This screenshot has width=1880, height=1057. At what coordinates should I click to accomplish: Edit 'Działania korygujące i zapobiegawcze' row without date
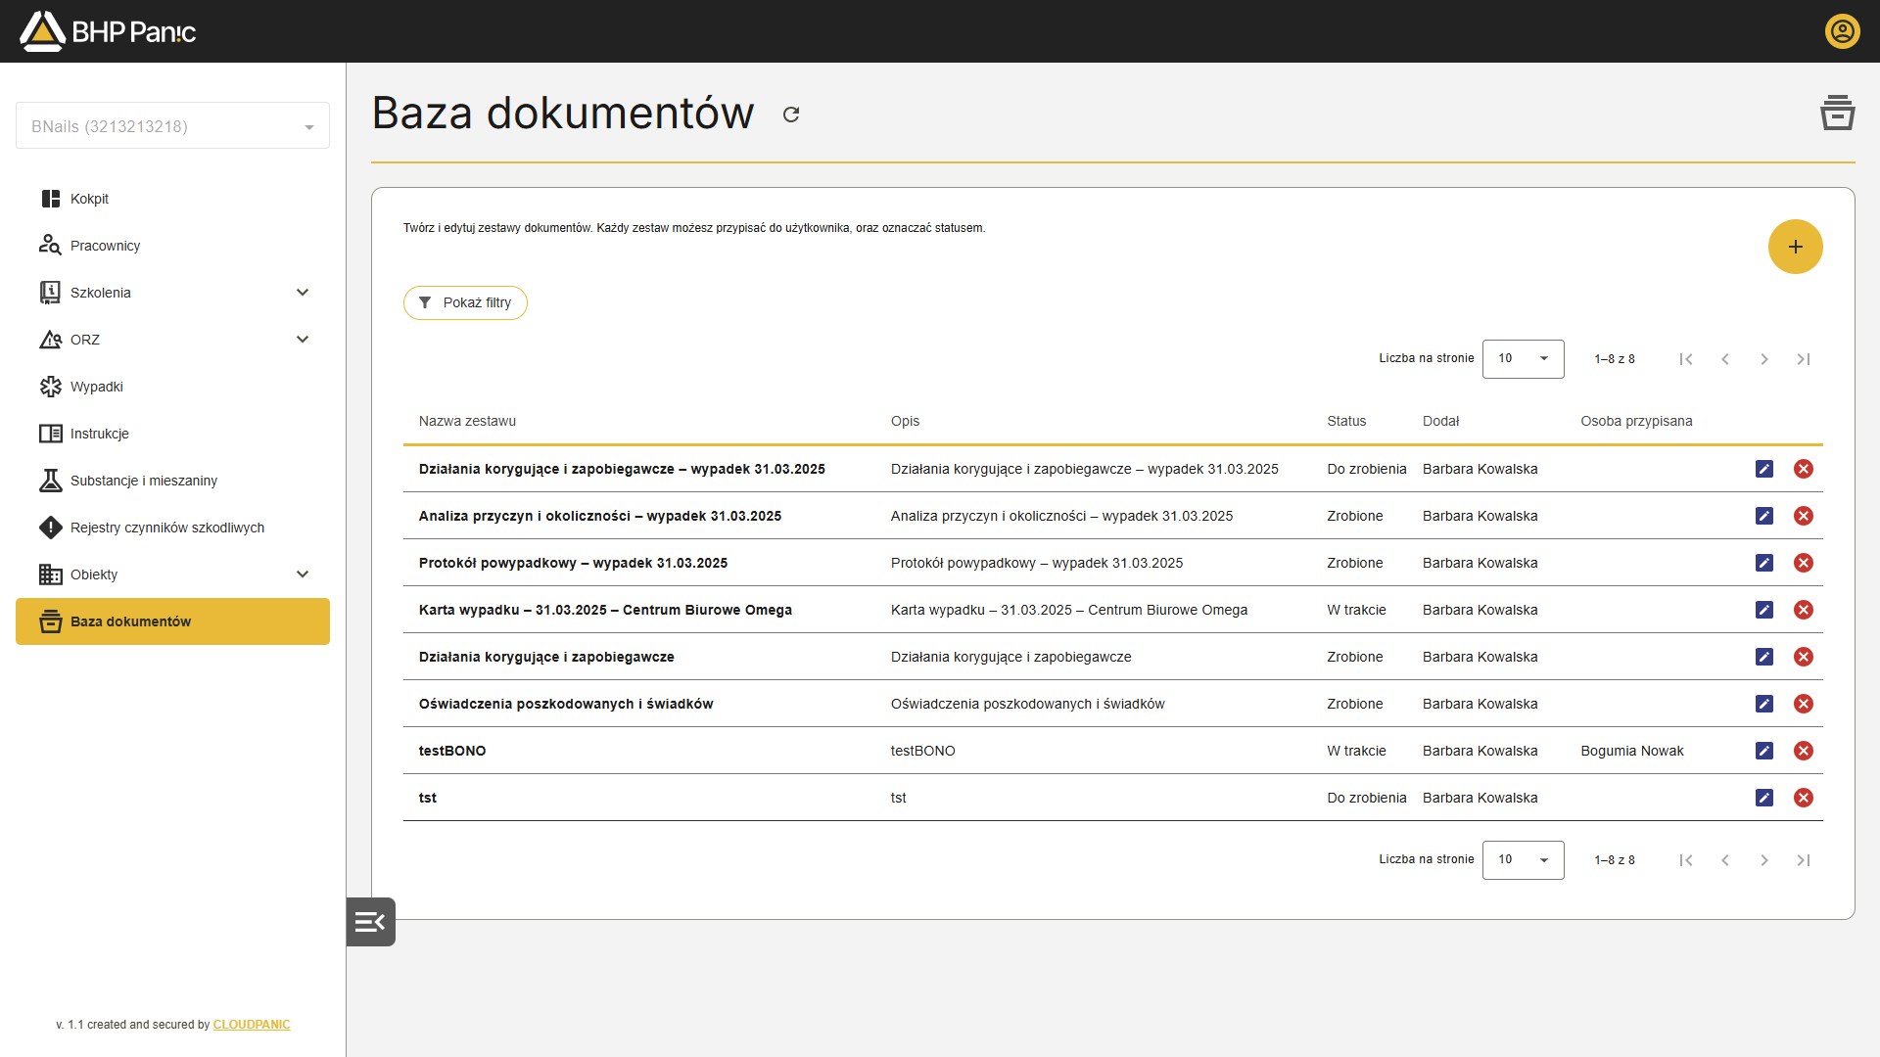click(1764, 657)
